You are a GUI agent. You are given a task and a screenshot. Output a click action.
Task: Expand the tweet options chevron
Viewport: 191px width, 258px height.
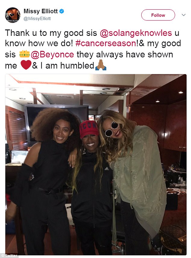pos(183,15)
